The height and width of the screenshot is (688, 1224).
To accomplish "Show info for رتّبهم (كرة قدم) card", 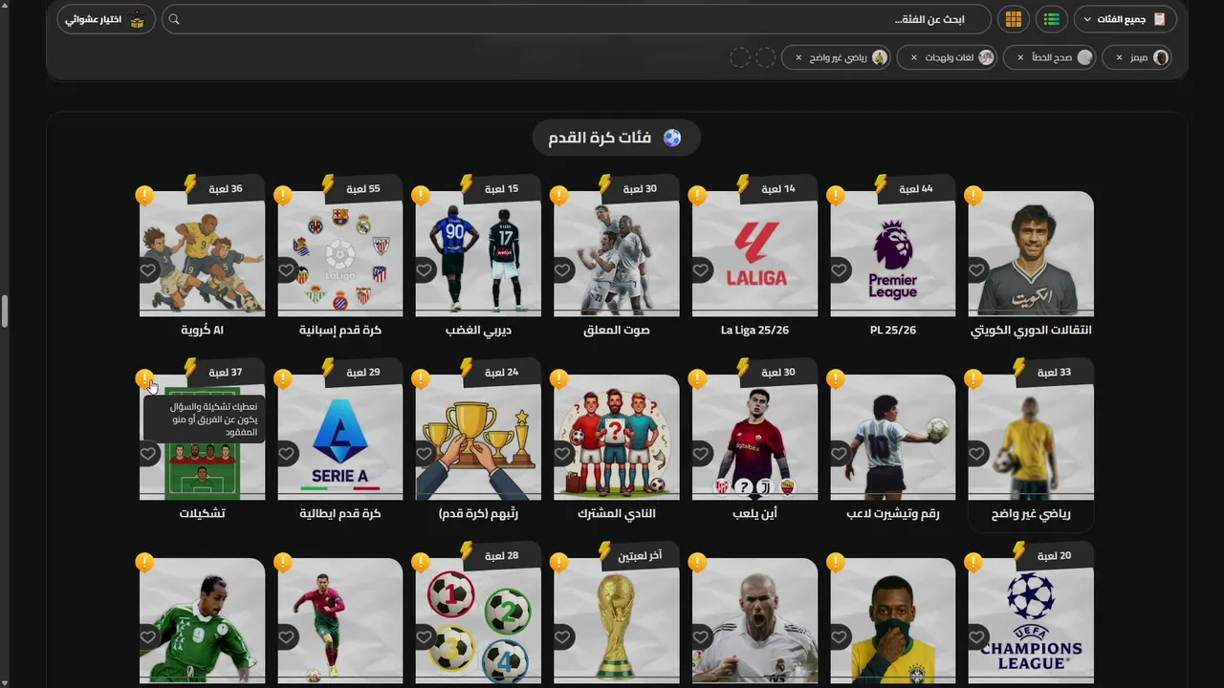I will pyautogui.click(x=421, y=379).
